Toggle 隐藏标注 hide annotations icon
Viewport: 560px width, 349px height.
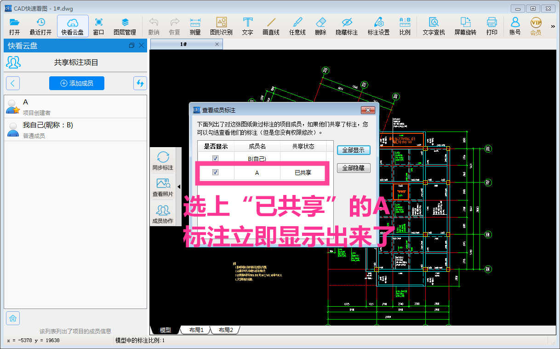pyautogui.click(x=347, y=26)
